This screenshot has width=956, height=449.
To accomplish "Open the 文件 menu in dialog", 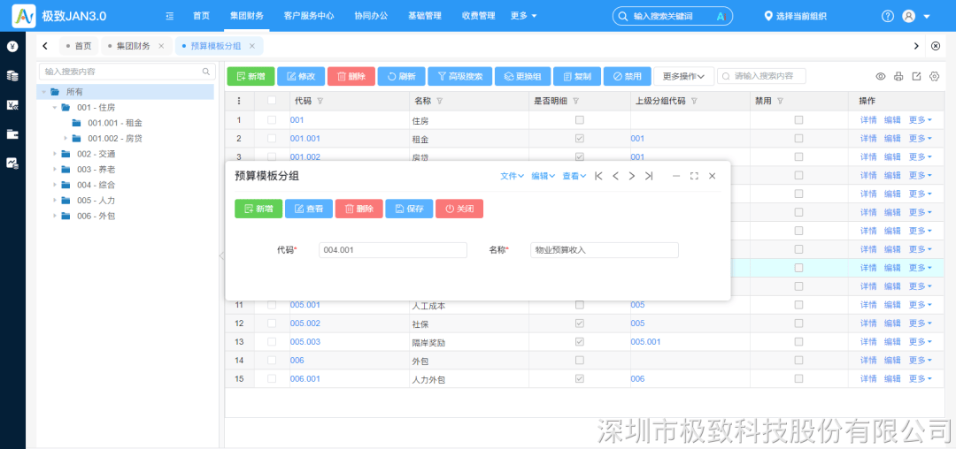I will coord(513,176).
